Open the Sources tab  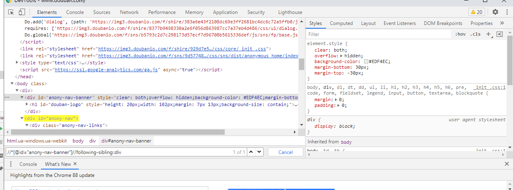(x=102, y=12)
